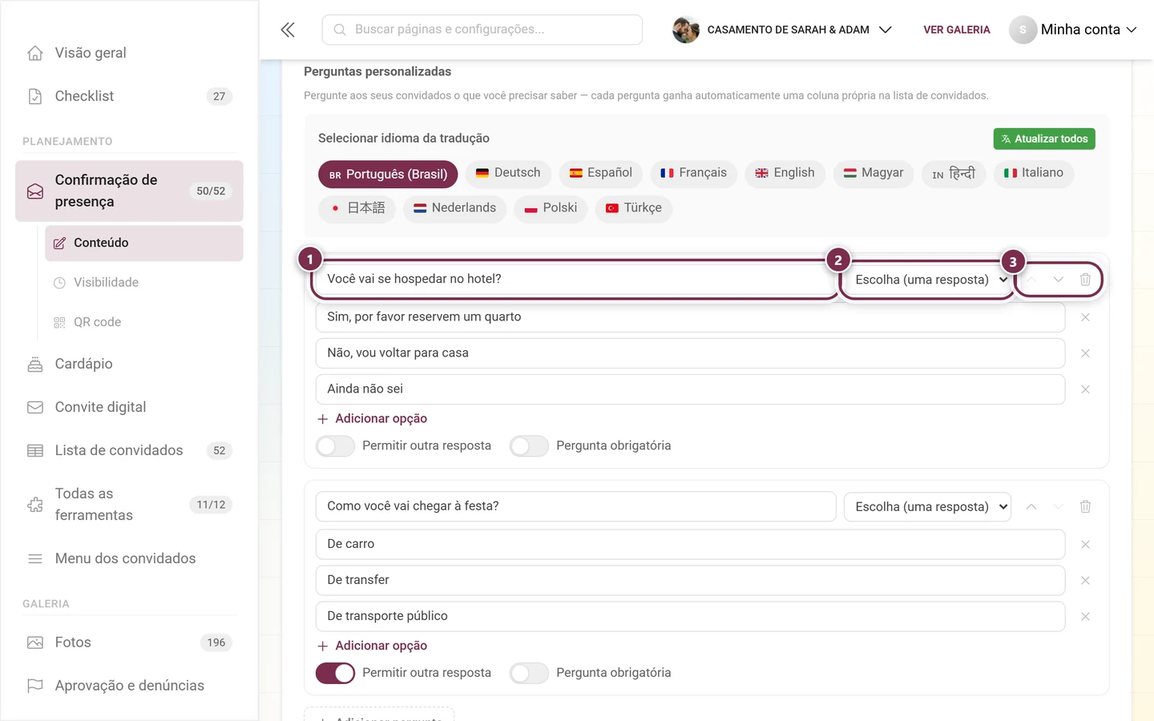This screenshot has height=721, width=1154.
Task: Edit the 'Você vai se hospedar no hotel?' field
Action: (x=576, y=279)
